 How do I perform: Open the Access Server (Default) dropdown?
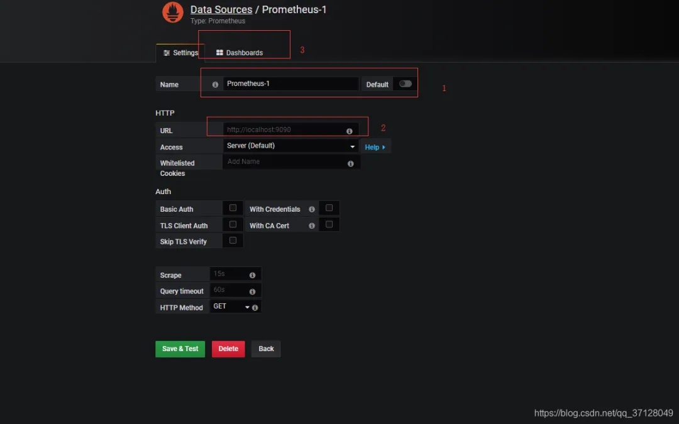coord(290,146)
